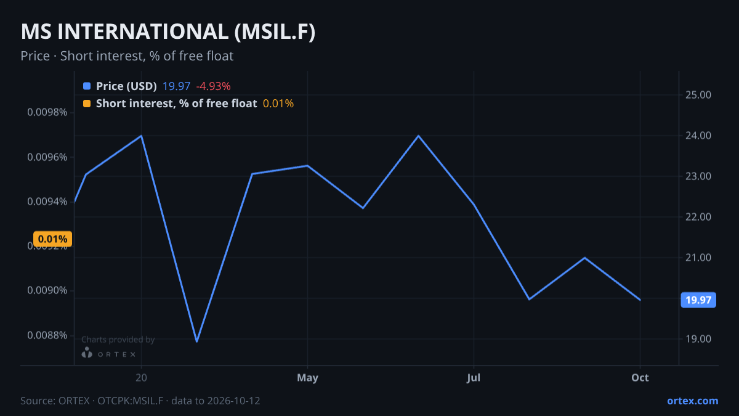This screenshot has width=739, height=416.
Task: Click the 24.00 price axis label
Action: 698,136
